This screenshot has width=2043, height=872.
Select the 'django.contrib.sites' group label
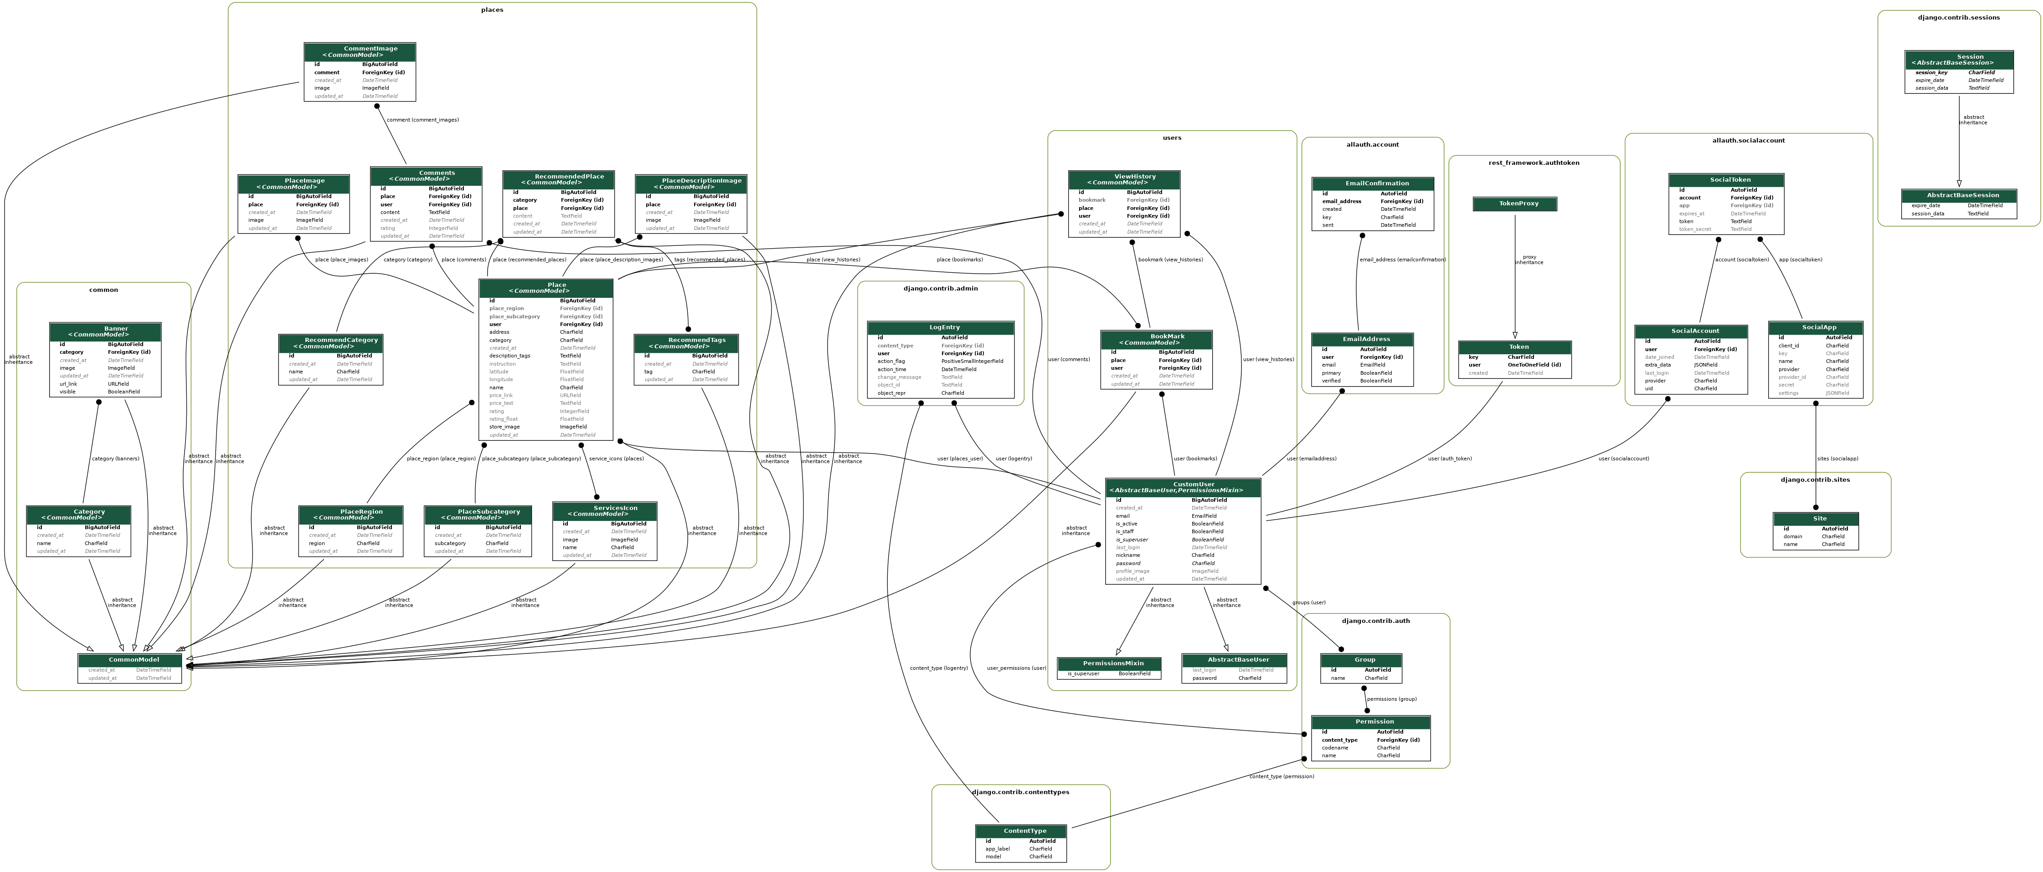click(x=1816, y=479)
